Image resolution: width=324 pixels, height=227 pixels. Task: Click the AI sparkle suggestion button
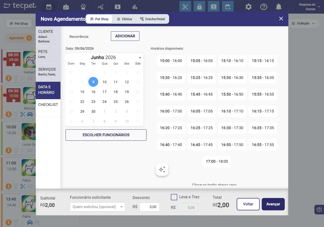tap(162, 169)
